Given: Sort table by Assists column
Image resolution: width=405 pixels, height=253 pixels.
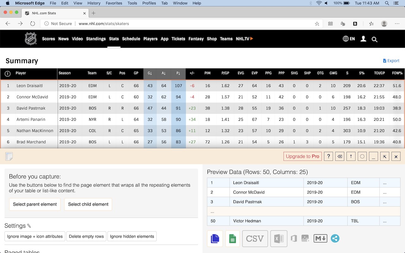Looking at the screenshot, I should [164, 73].
